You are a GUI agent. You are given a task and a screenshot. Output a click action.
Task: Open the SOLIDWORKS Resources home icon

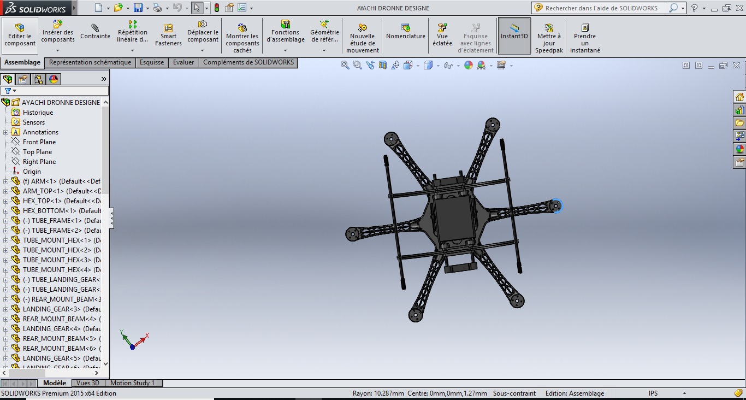tap(739, 97)
